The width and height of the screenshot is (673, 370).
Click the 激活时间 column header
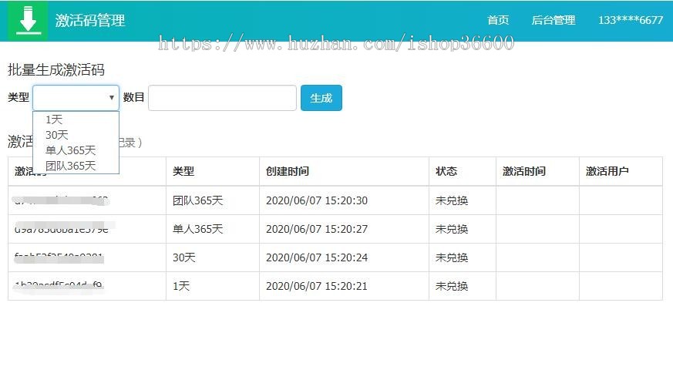[523, 171]
